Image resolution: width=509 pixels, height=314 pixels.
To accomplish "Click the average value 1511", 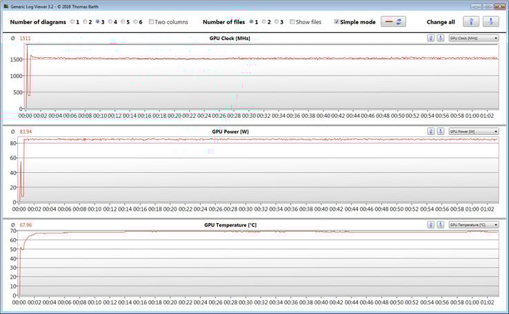I will pos(25,39).
